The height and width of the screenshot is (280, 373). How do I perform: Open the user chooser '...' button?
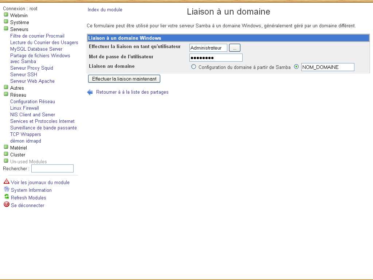pyautogui.click(x=235, y=48)
